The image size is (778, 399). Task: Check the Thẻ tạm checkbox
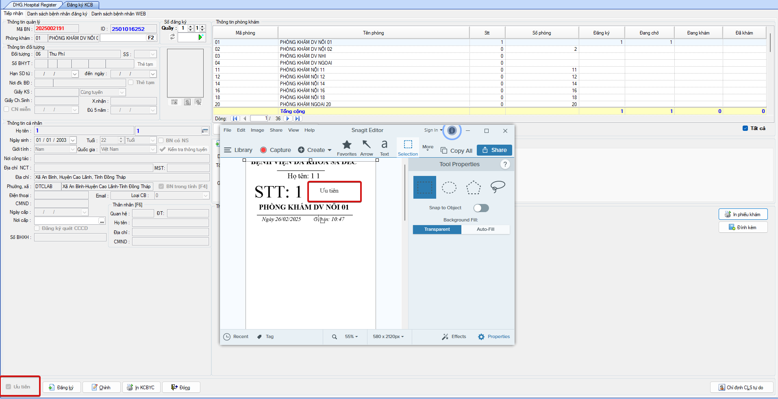coord(131,82)
